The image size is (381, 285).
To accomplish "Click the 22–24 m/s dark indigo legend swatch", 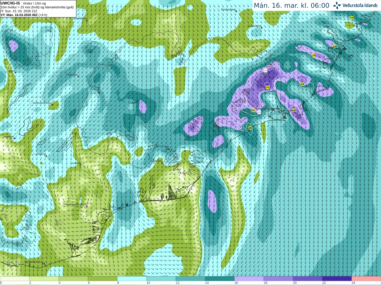I will [337, 279].
